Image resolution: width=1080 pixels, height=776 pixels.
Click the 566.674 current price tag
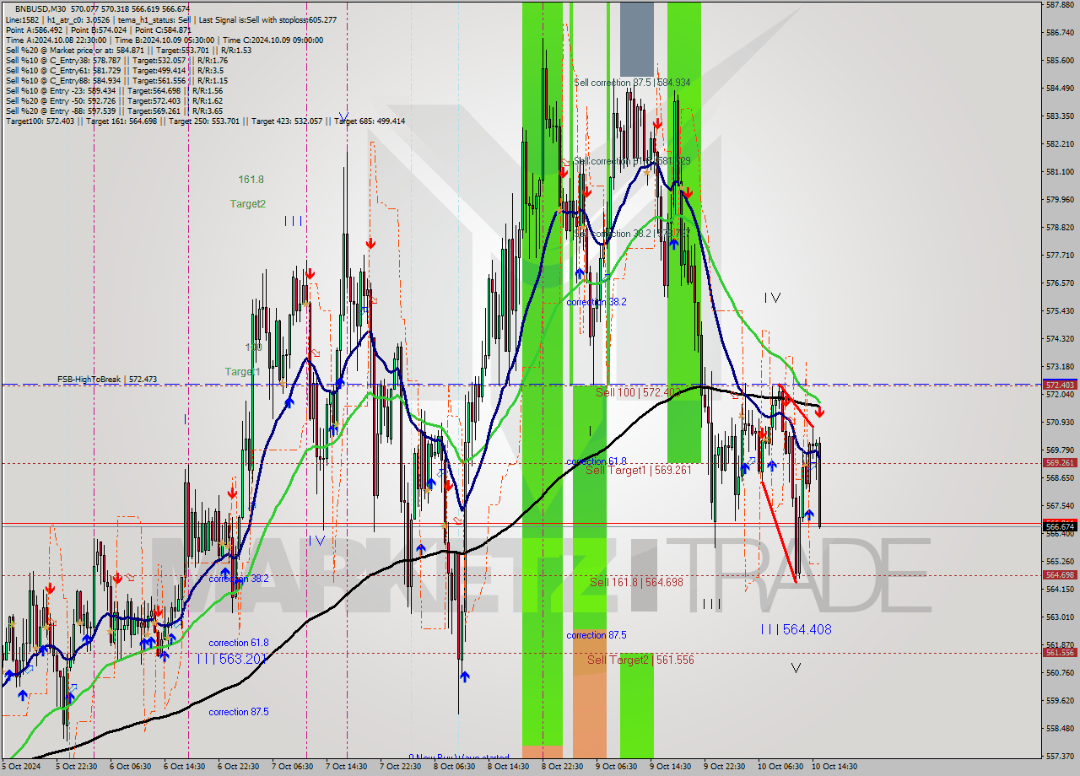tap(1060, 526)
